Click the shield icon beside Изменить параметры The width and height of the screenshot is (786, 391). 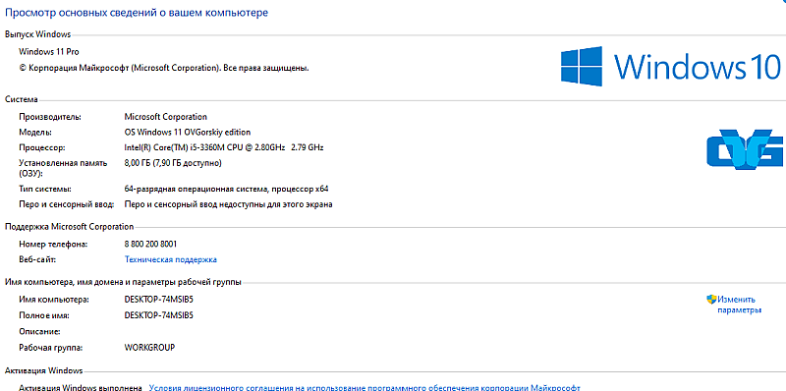(x=711, y=300)
